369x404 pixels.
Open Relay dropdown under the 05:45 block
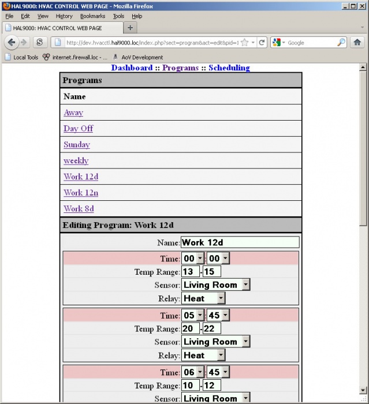pyautogui.click(x=203, y=356)
